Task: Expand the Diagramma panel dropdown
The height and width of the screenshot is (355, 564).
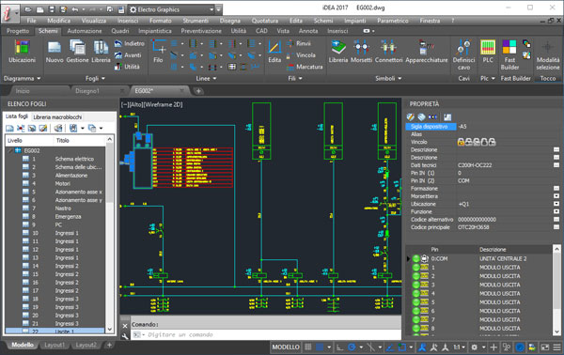Action: [x=22, y=78]
